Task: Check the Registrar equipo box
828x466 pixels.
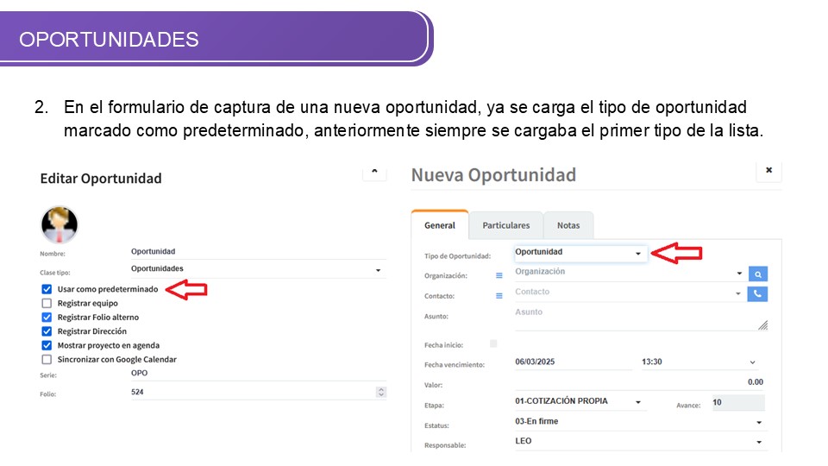Action: (47, 303)
